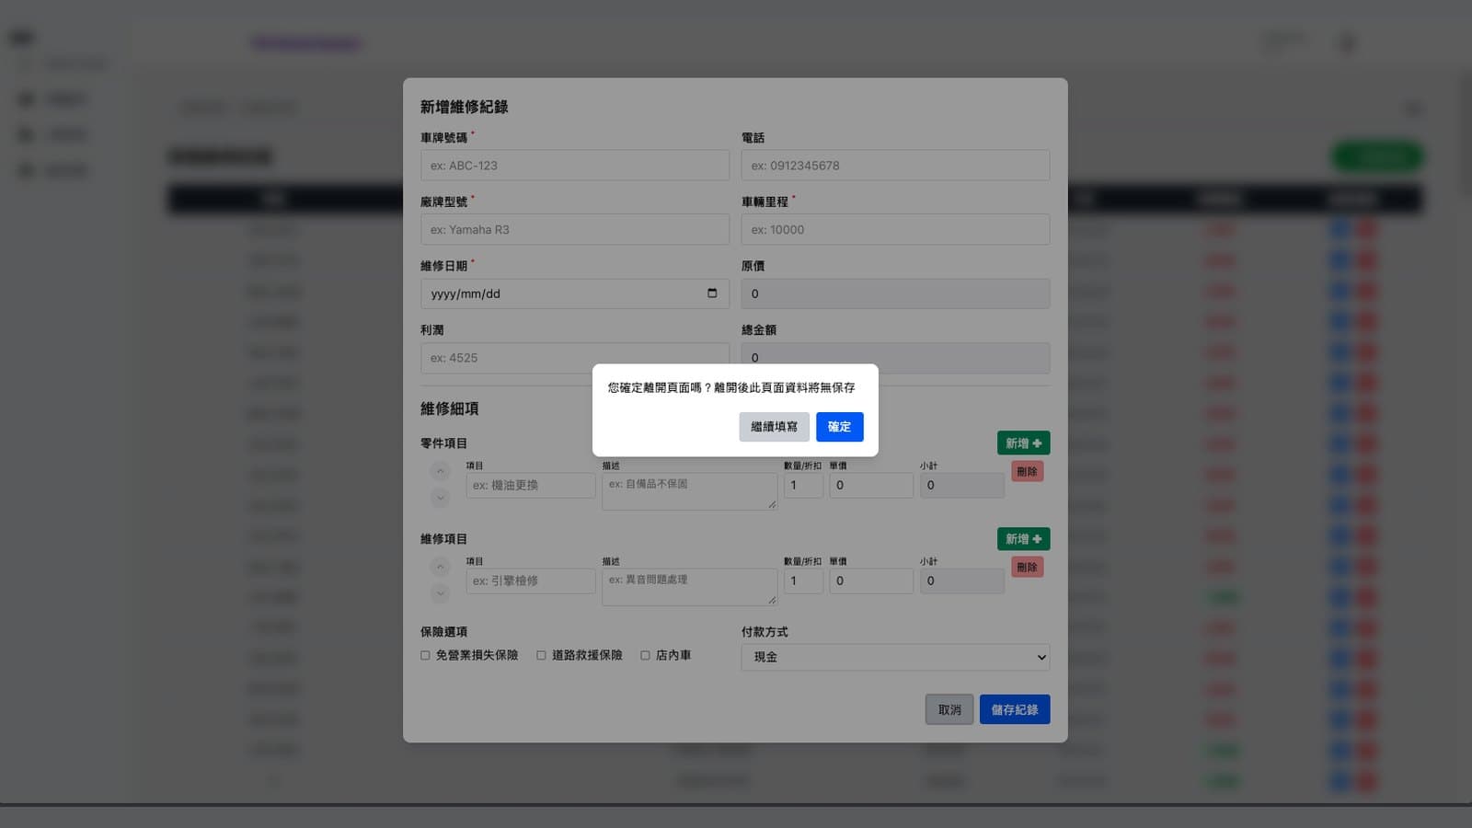Screen dimensions: 1472x828
Task: Click the 維修項目 unit price field
Action: click(x=871, y=581)
